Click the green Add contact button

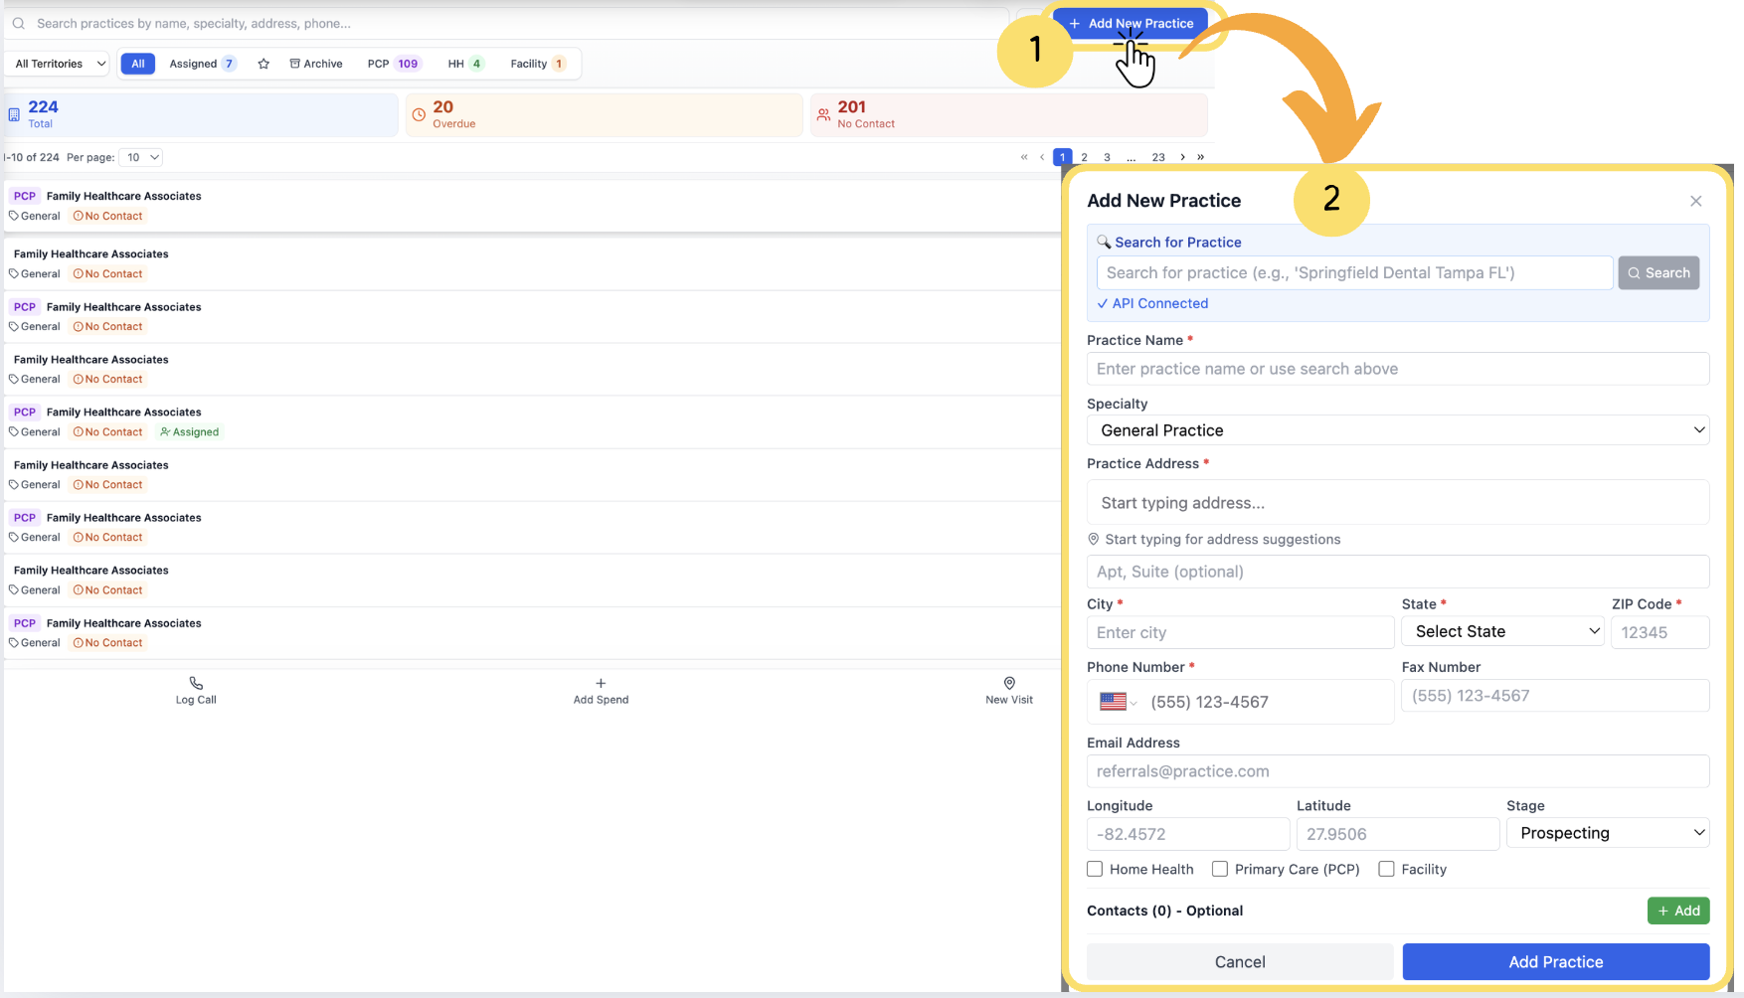(x=1677, y=911)
